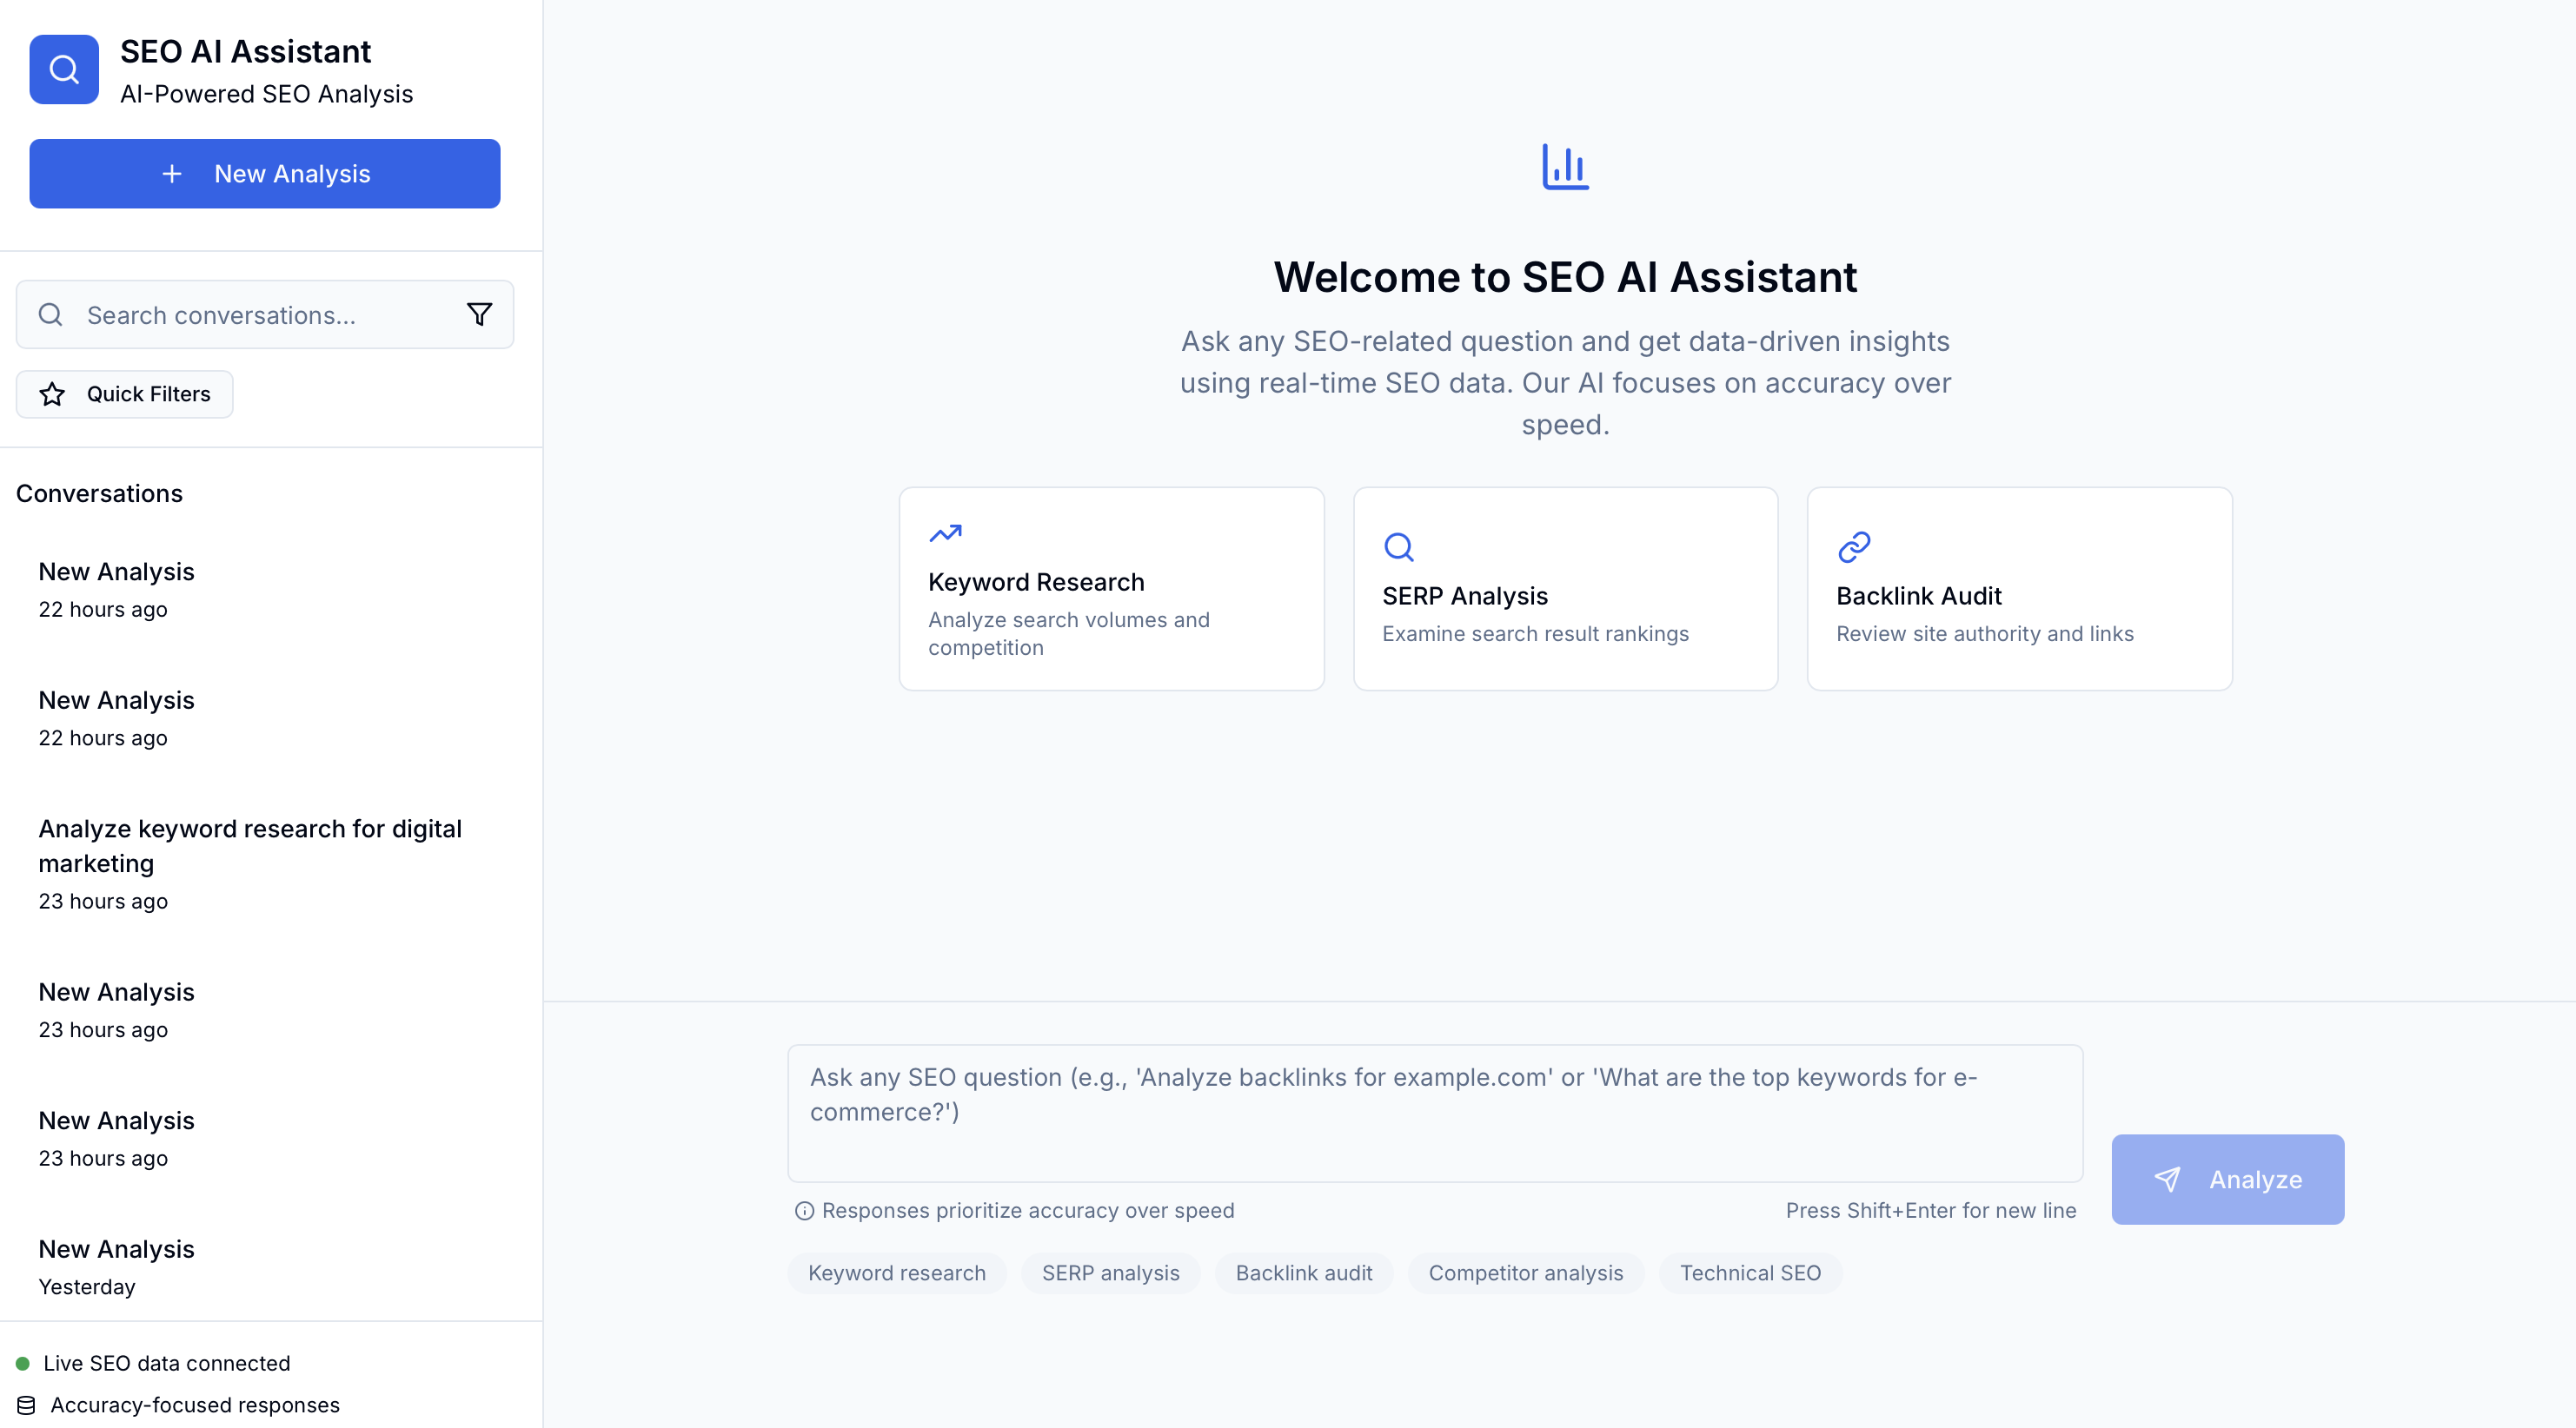Viewport: 2576px width, 1428px height.
Task: Click the database icon beside Accuracy-focused responses
Action: [x=26, y=1405]
